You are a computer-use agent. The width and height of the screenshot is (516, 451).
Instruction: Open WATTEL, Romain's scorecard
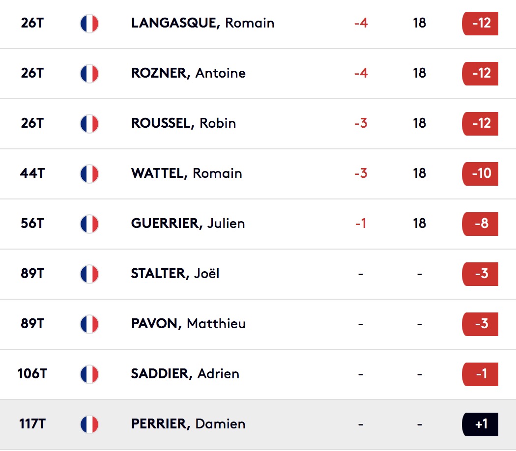tap(187, 173)
